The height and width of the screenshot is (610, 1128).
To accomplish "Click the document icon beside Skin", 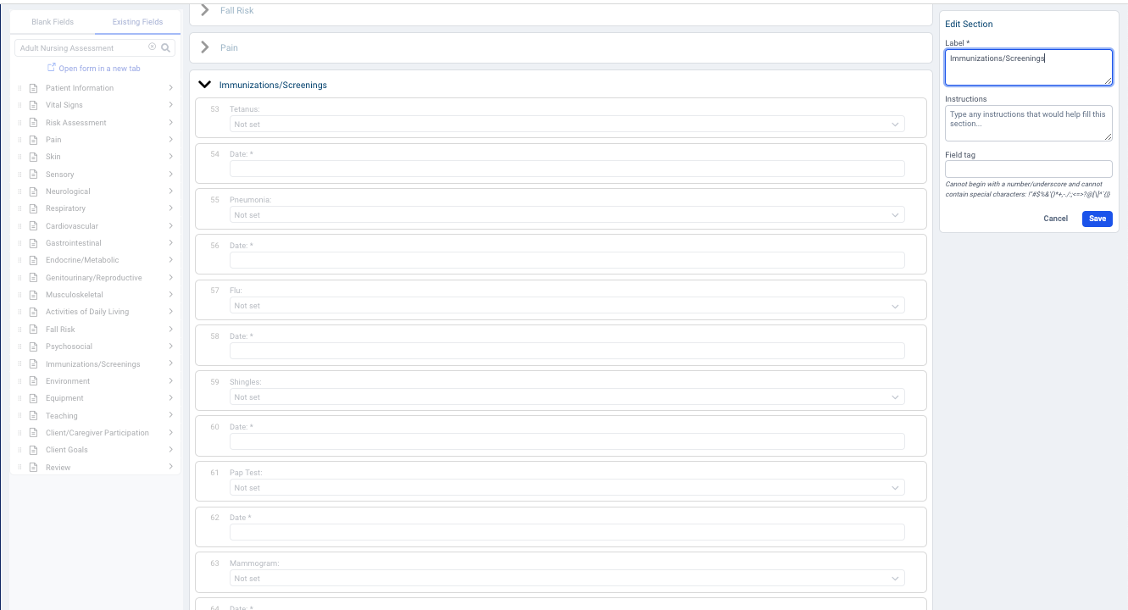I will [34, 157].
